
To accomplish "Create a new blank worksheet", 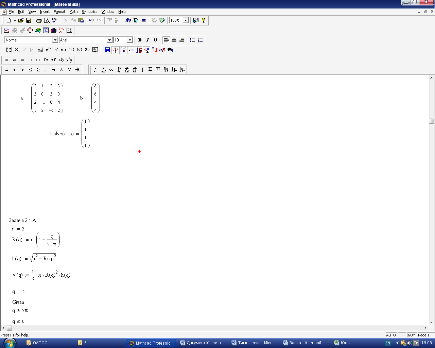I will point(8,20).
